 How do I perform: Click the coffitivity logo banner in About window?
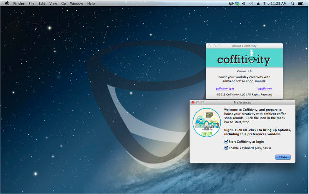click(244, 58)
